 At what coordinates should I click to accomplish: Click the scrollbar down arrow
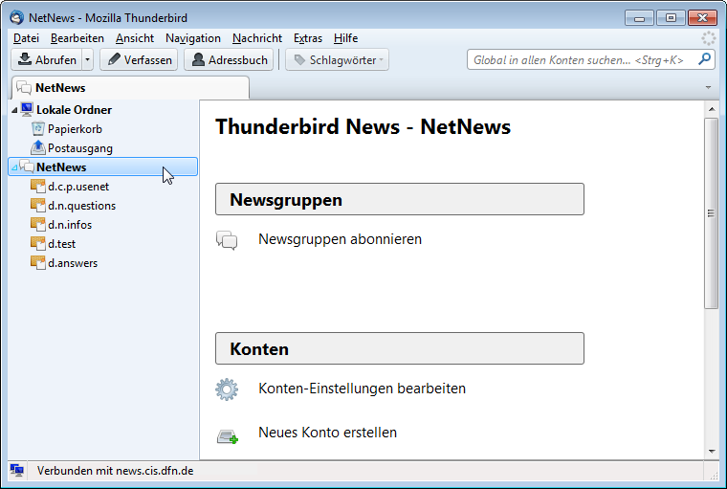(712, 451)
